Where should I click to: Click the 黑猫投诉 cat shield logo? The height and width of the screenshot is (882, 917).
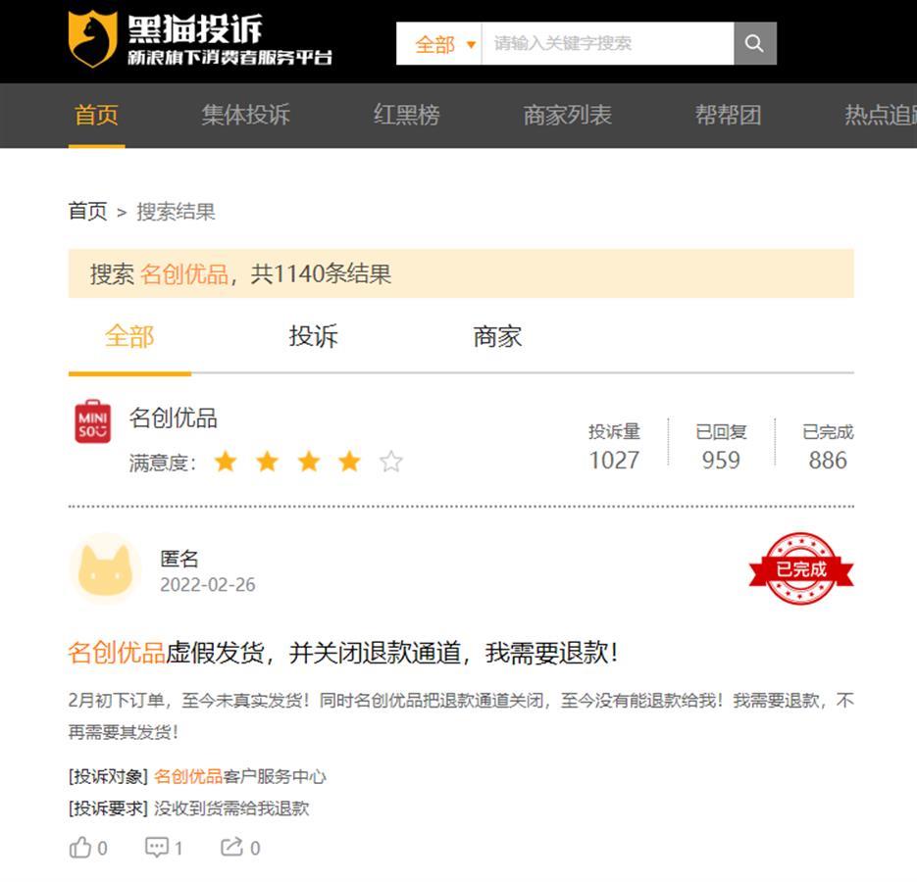click(92, 39)
